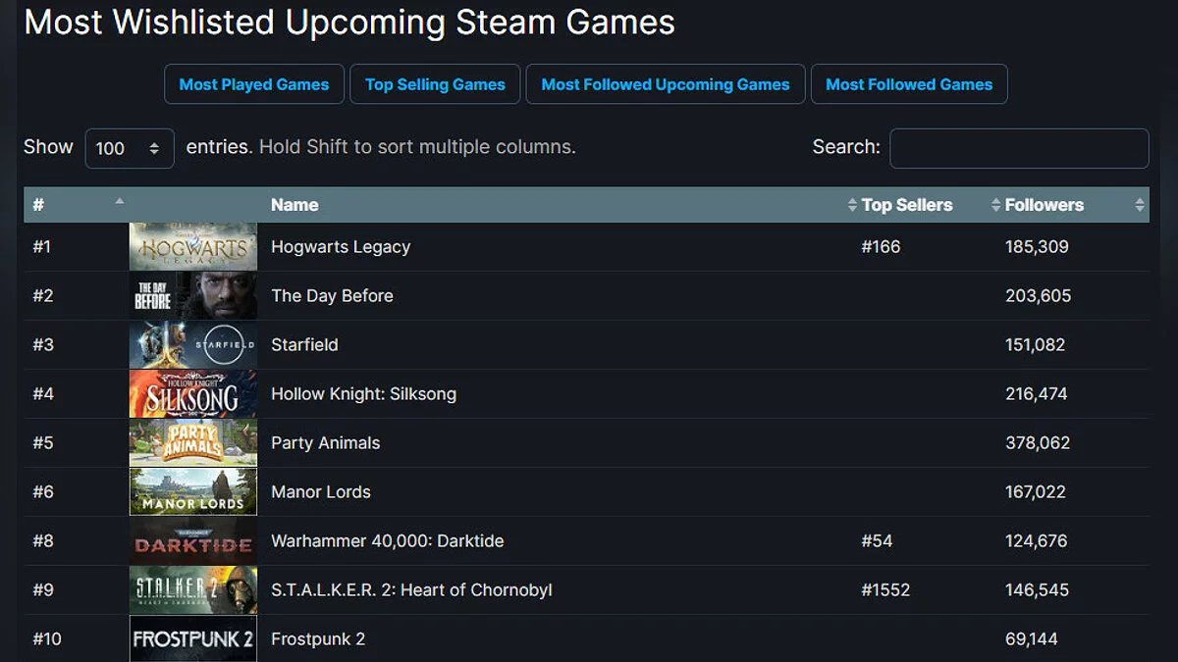Click the Hogwarts Legacy game thumbnail
The width and height of the screenshot is (1178, 662).
193,247
